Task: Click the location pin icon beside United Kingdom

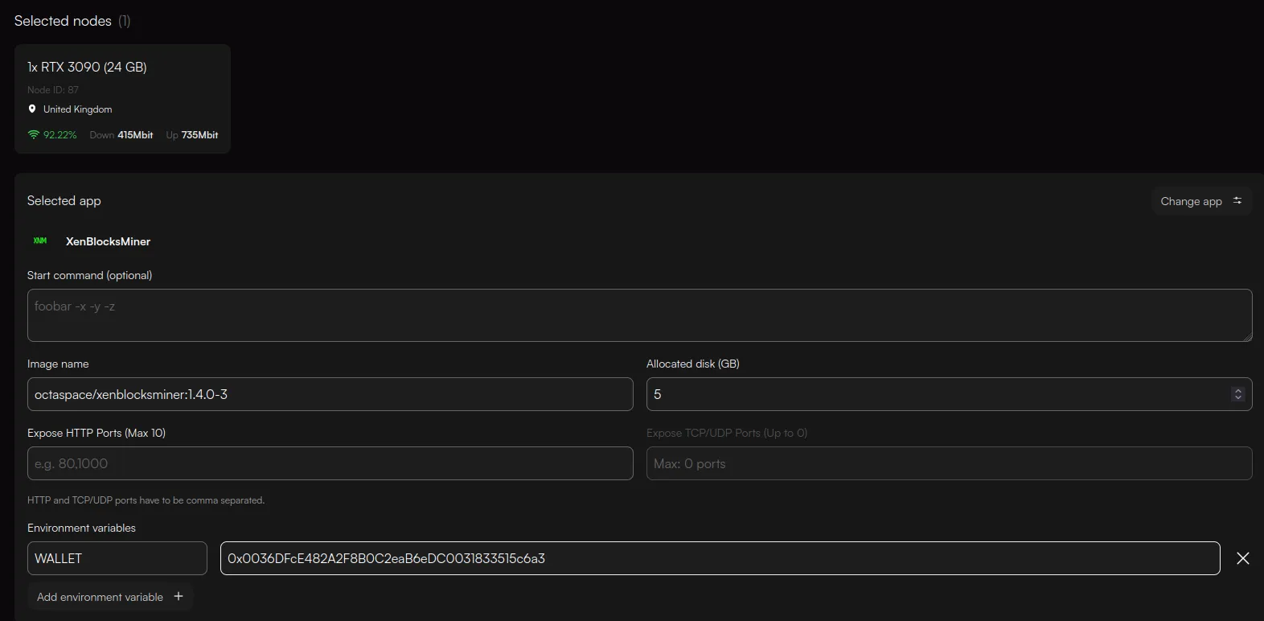Action: tap(32, 109)
